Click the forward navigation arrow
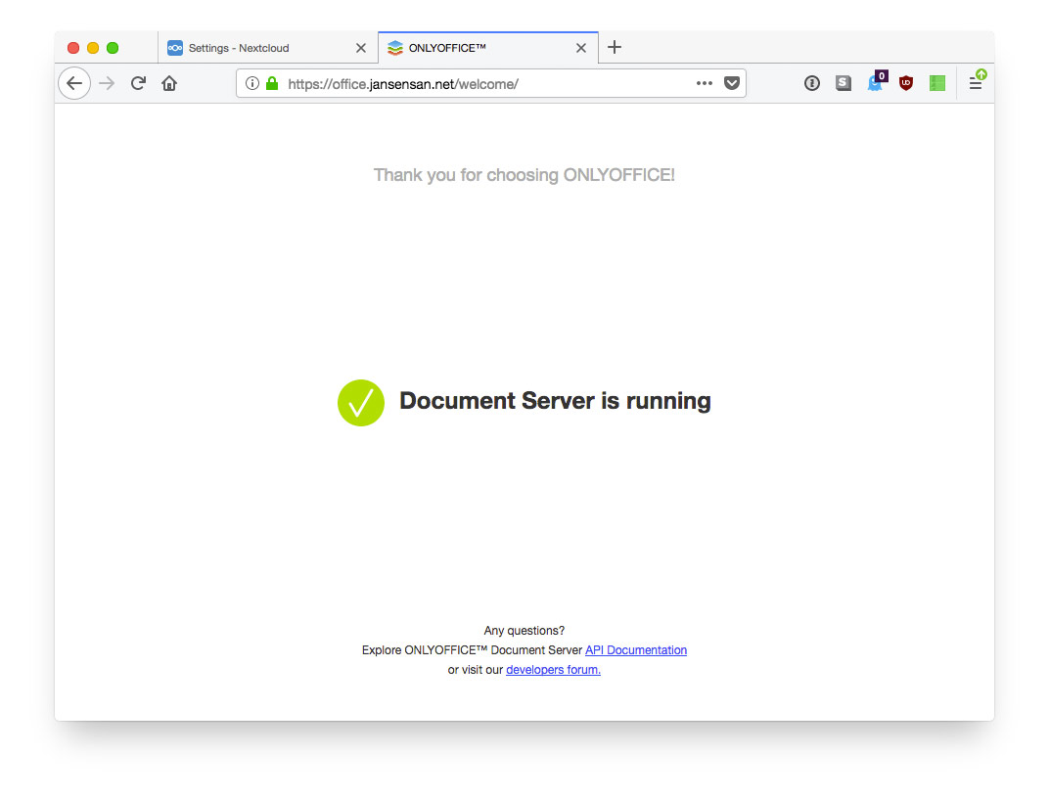This screenshot has height=799, width=1049. [x=107, y=83]
